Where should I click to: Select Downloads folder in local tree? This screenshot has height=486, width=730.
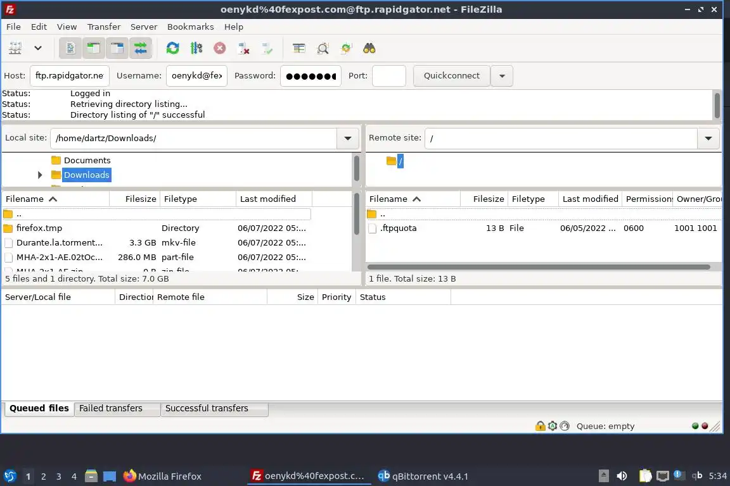tap(87, 175)
